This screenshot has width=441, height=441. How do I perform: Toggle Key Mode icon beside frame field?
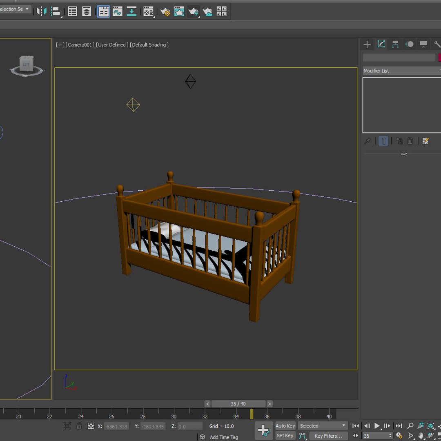(356, 436)
